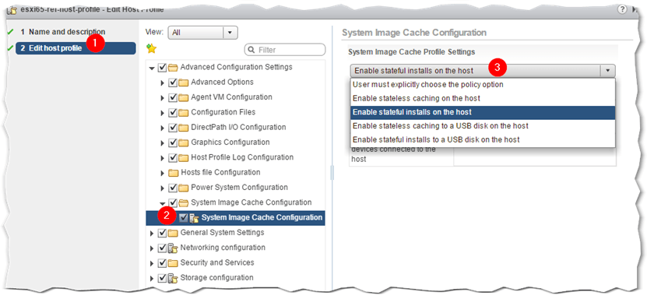Click the Host Profile Log Configuration folder icon
Screen dimensions: 647x299
[x=183, y=158]
